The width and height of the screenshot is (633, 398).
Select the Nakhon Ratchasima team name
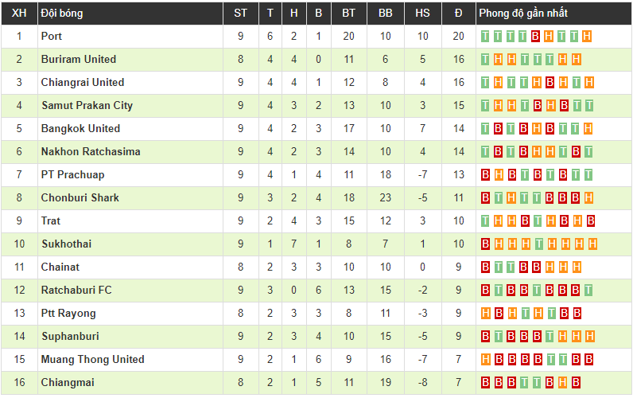pyautogui.click(x=91, y=151)
